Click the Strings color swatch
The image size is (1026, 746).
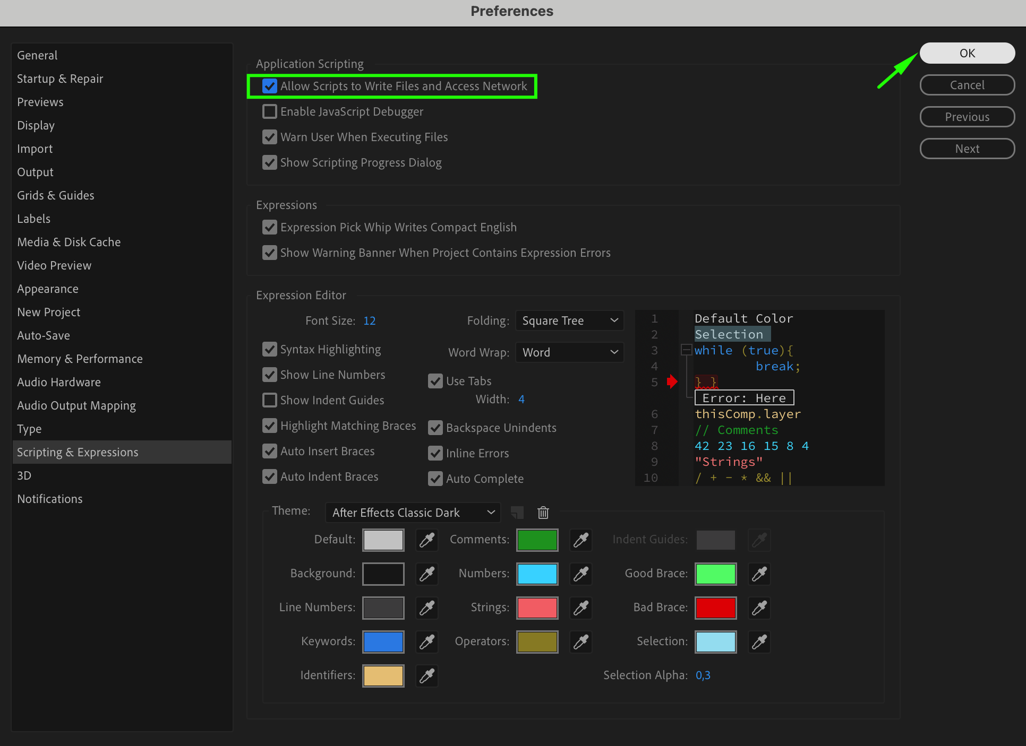[537, 608]
